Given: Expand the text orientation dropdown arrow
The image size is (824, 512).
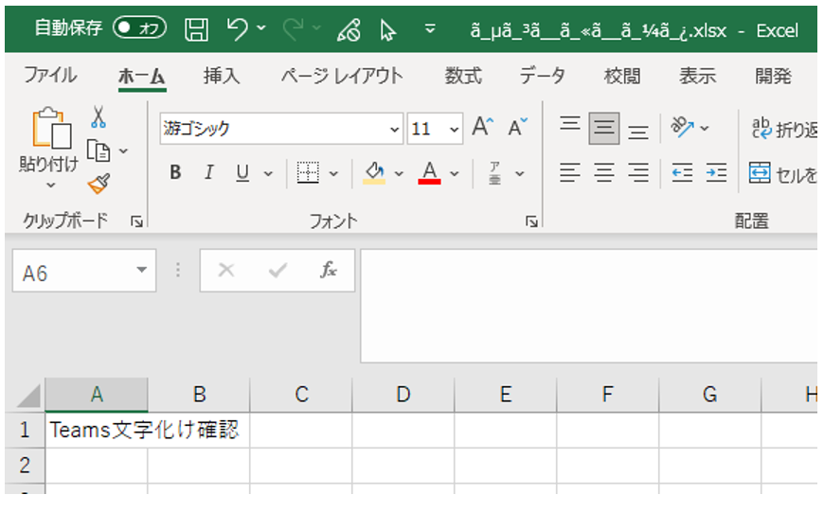Looking at the screenshot, I should coord(705,128).
